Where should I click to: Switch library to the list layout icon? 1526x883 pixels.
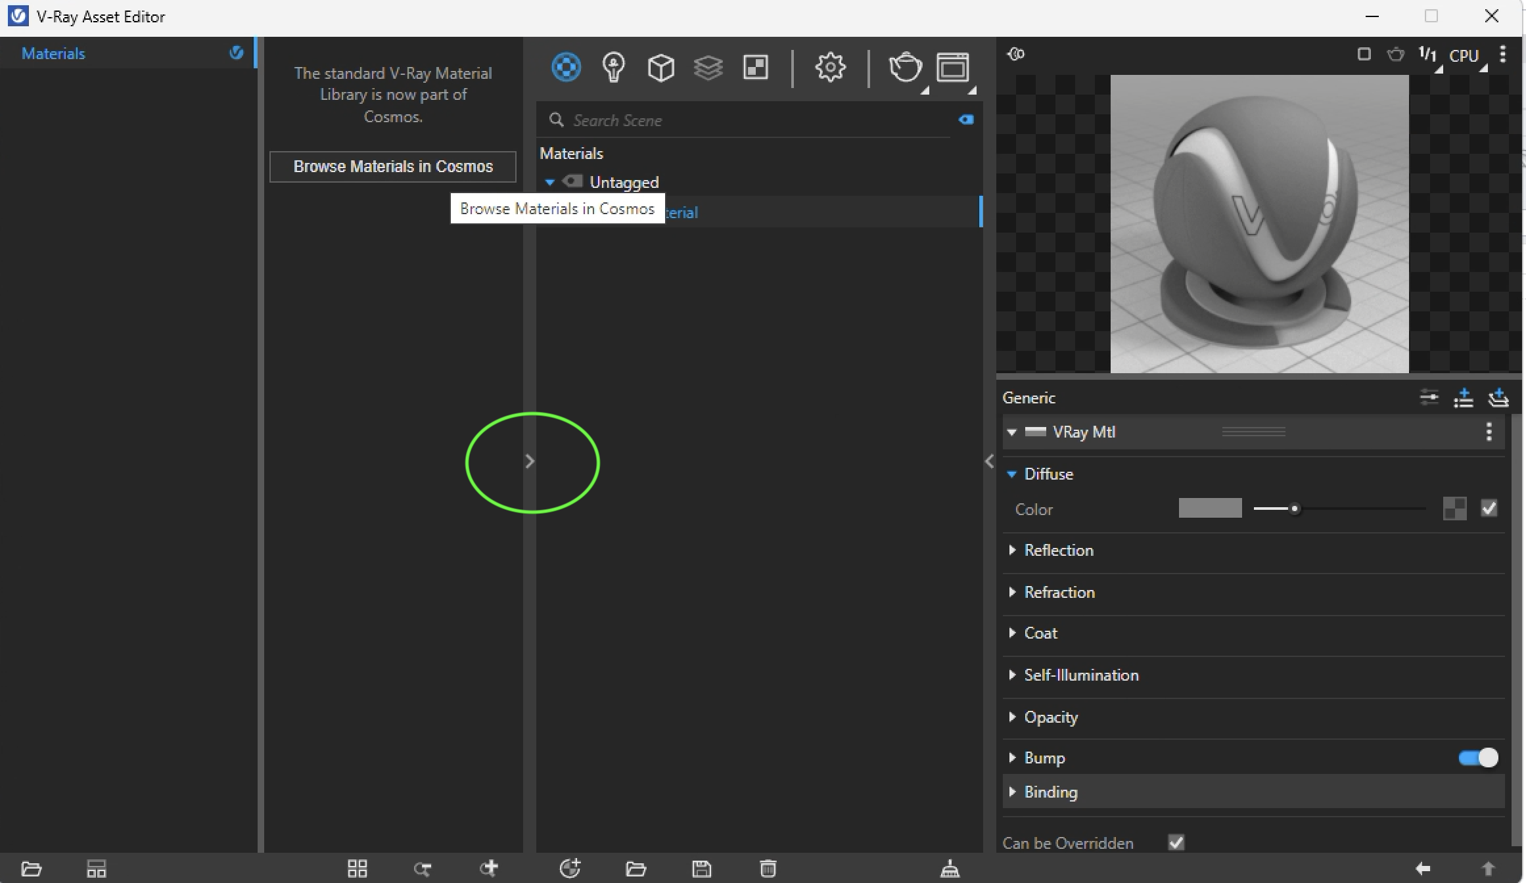97,869
